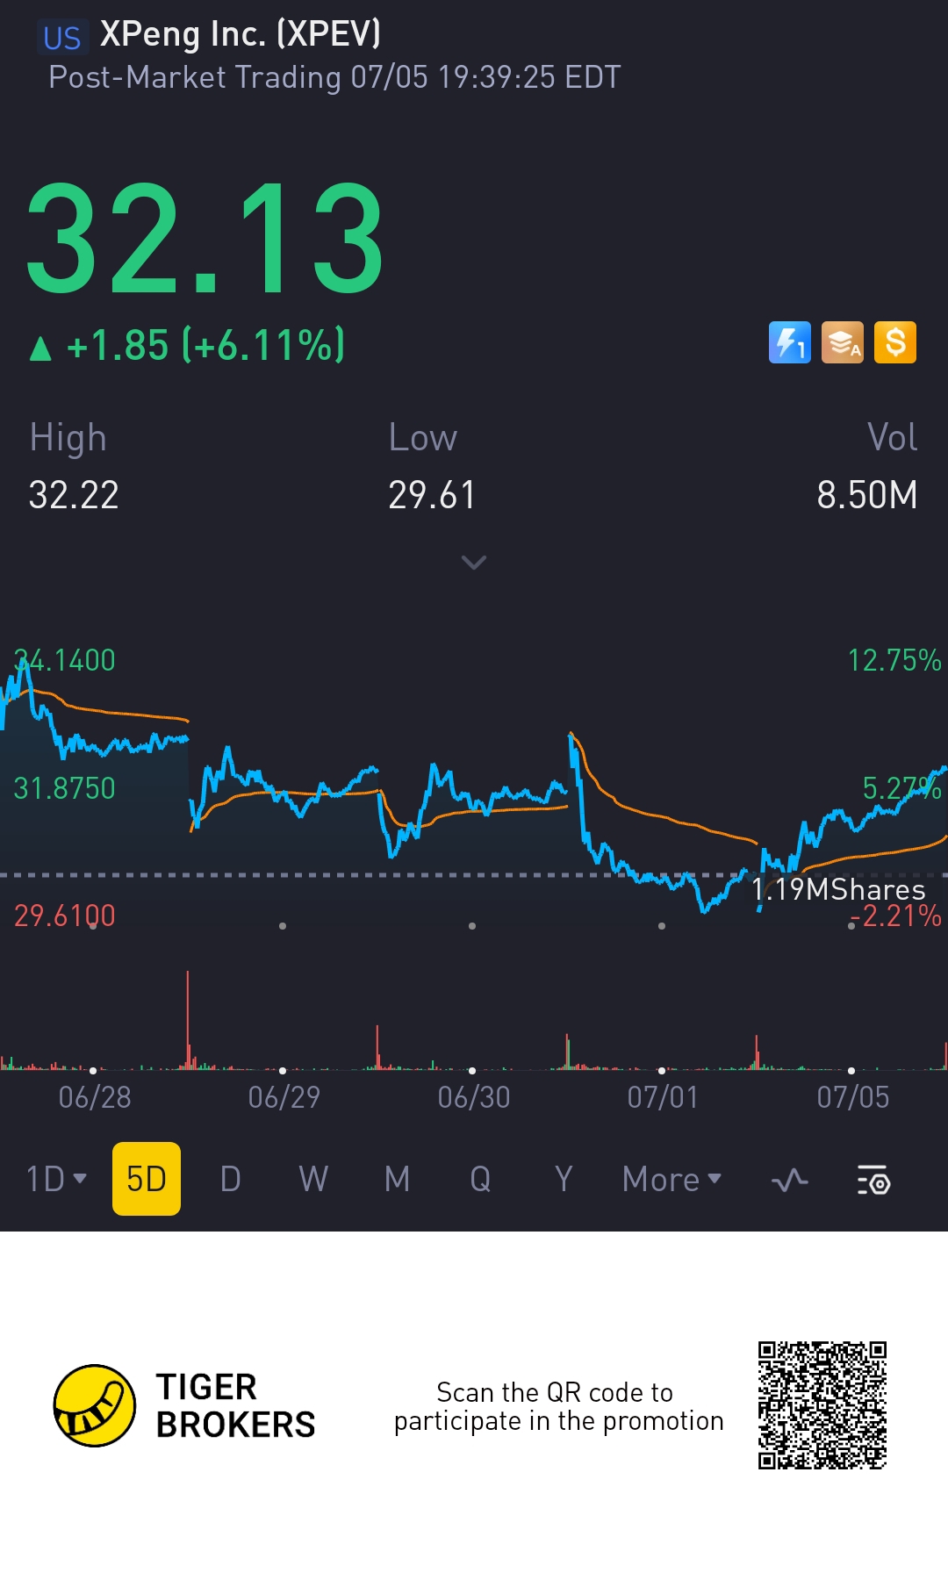
Task: Expand quote details with the down chevron
Action: click(474, 562)
